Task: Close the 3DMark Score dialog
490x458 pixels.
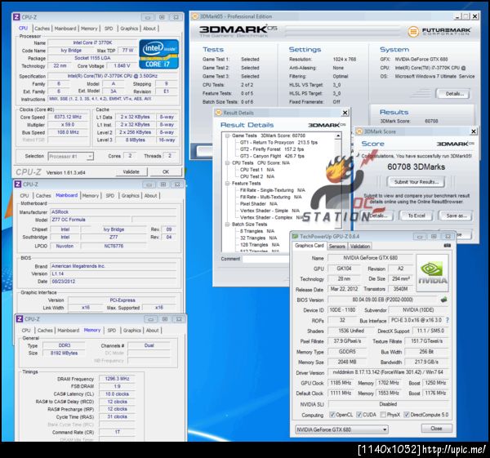Action: click(x=474, y=131)
